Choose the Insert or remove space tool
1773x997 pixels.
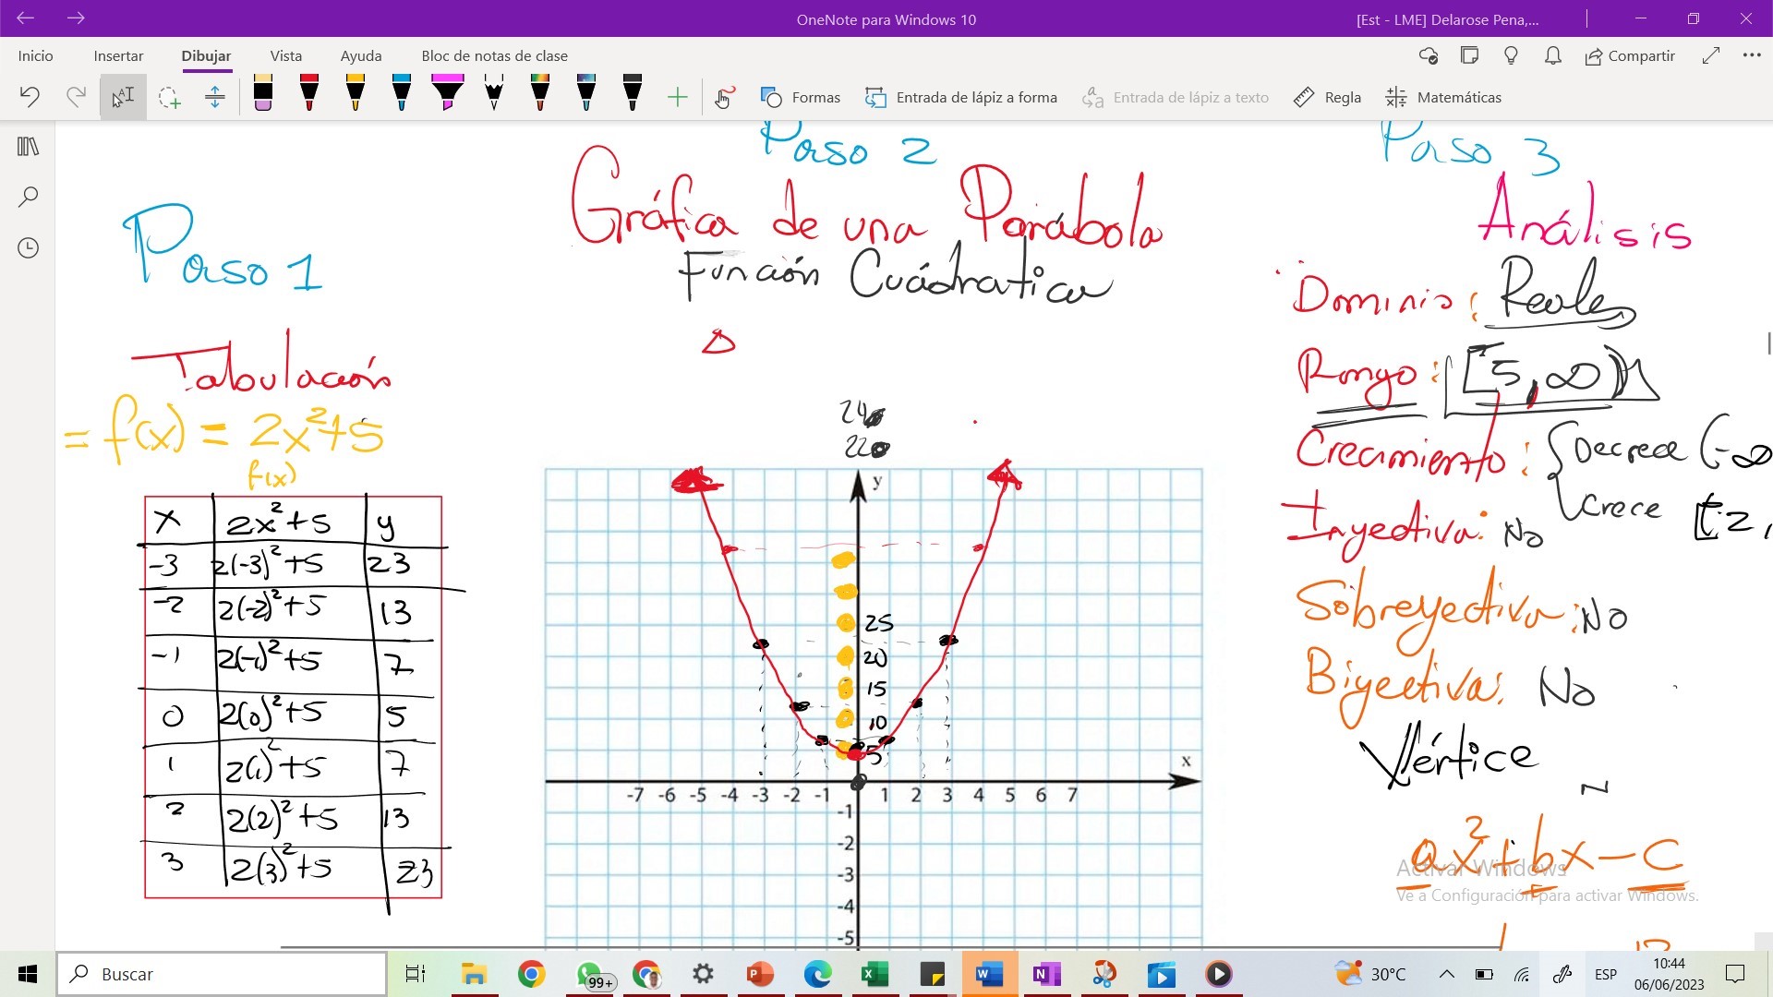[214, 97]
